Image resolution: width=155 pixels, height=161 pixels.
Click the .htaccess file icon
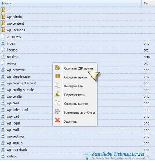3,36
